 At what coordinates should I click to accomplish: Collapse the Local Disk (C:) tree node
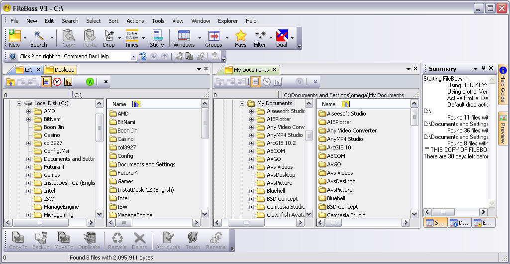pos(19,103)
